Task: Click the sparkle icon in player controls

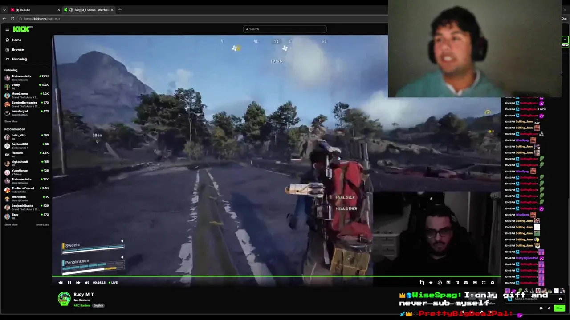Action: click(431, 283)
